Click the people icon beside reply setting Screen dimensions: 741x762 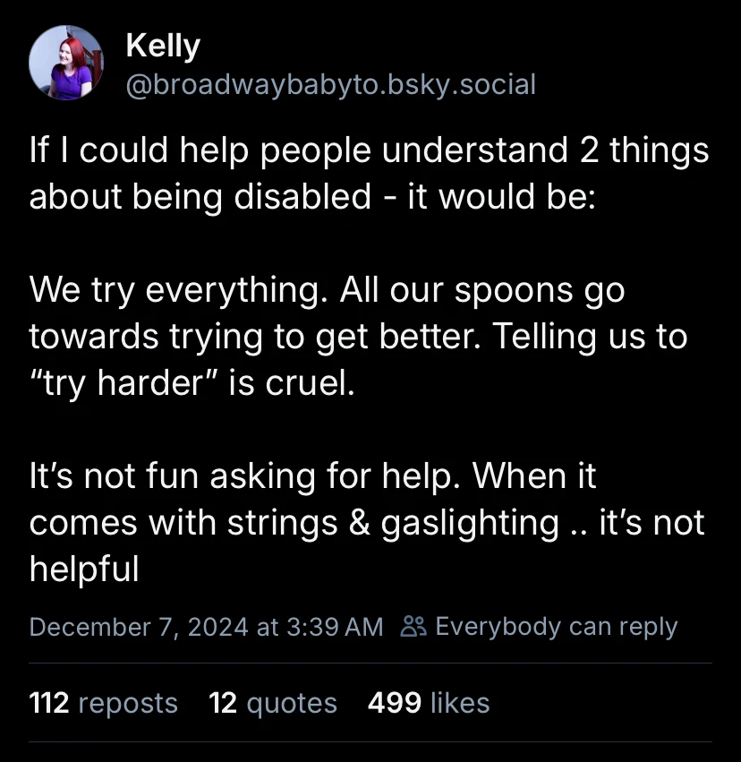pyautogui.click(x=413, y=627)
